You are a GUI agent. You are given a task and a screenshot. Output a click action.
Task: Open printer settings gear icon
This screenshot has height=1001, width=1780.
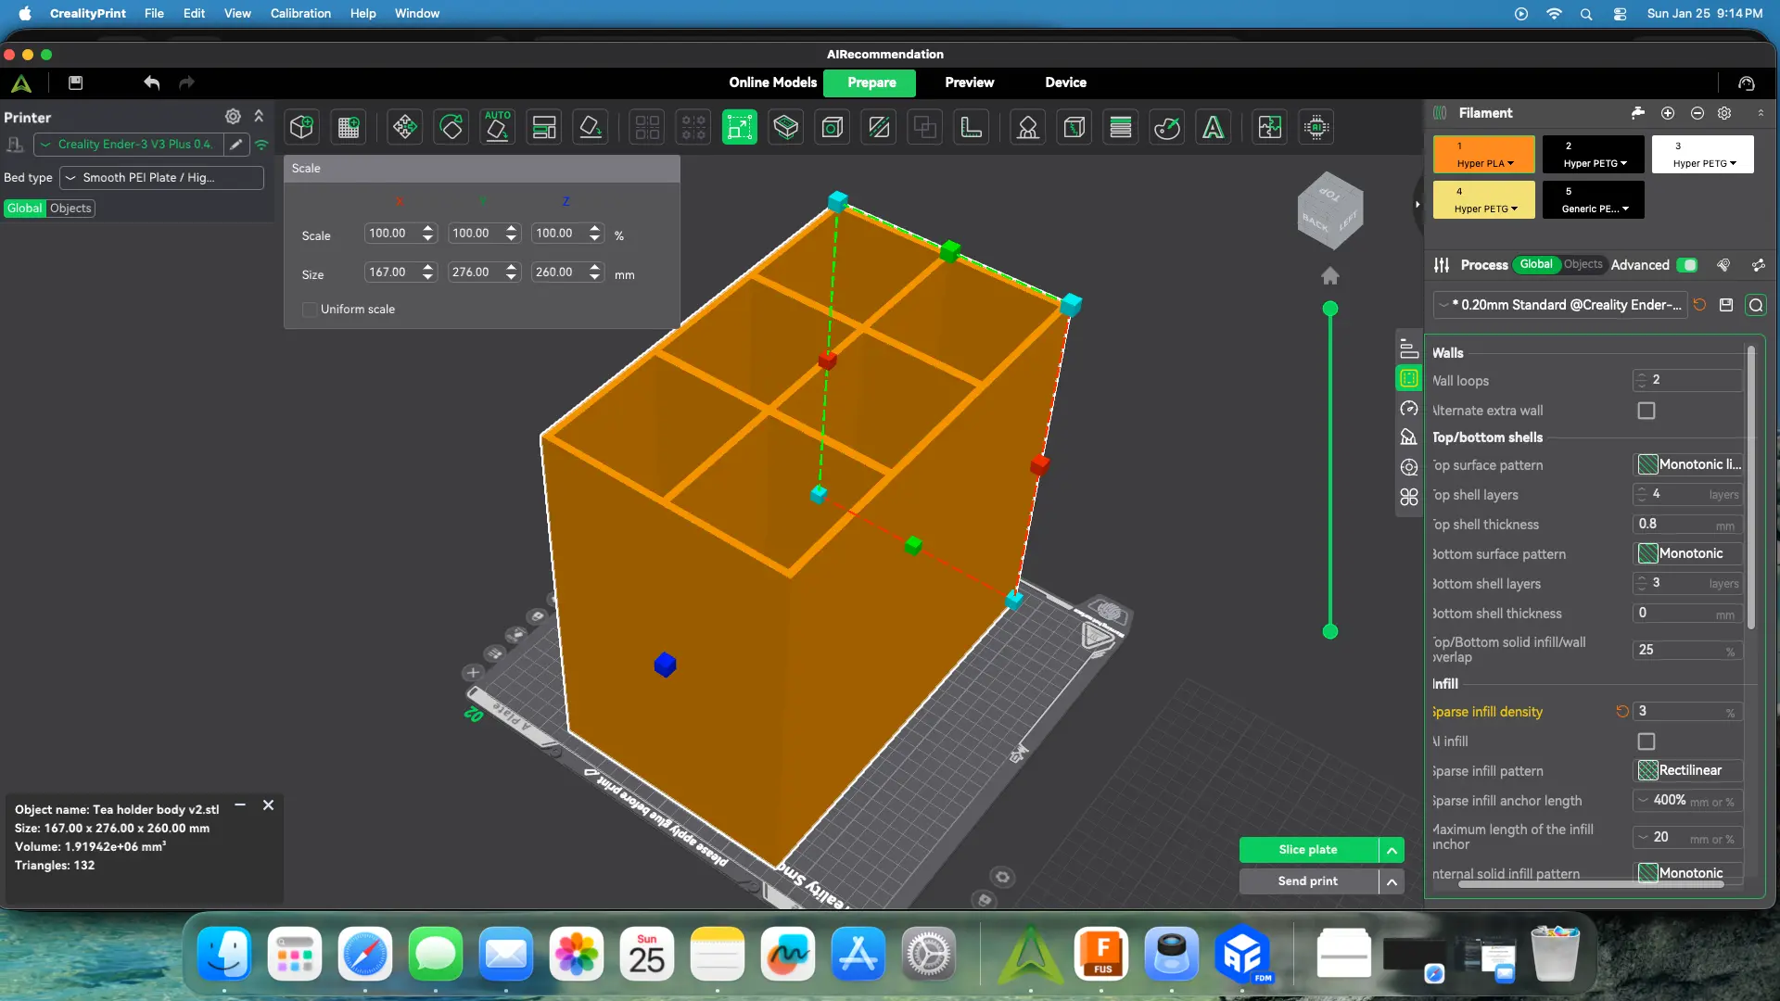(x=233, y=117)
